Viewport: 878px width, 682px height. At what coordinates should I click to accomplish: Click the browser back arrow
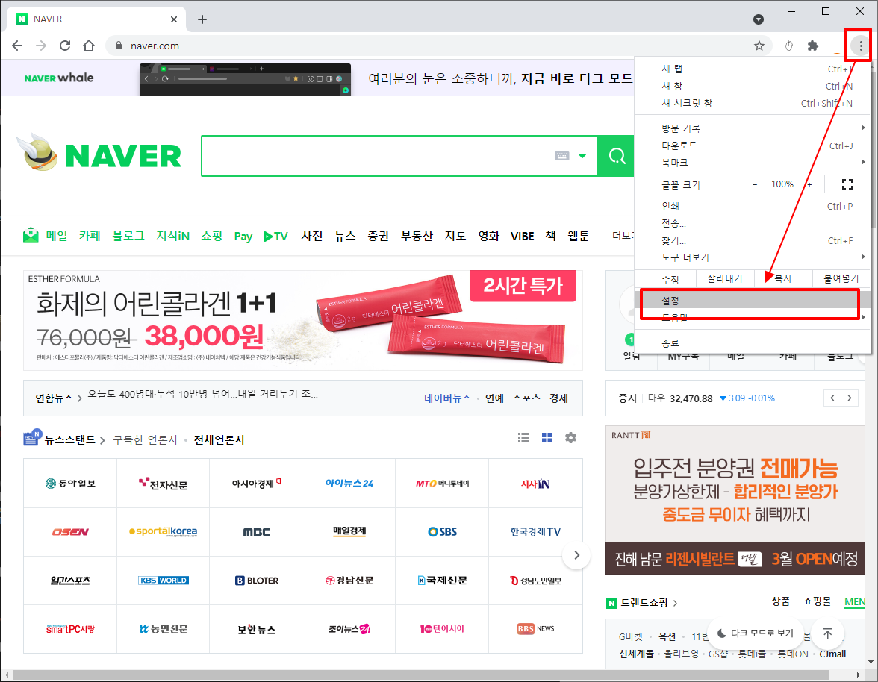(x=17, y=46)
